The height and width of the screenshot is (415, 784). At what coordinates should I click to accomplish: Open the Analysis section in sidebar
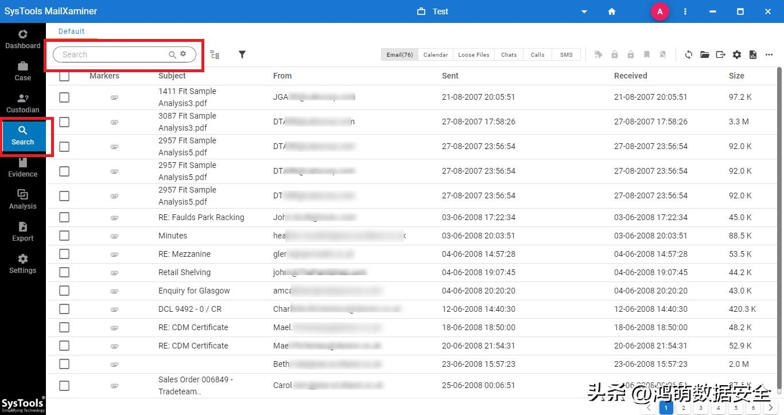click(x=23, y=200)
